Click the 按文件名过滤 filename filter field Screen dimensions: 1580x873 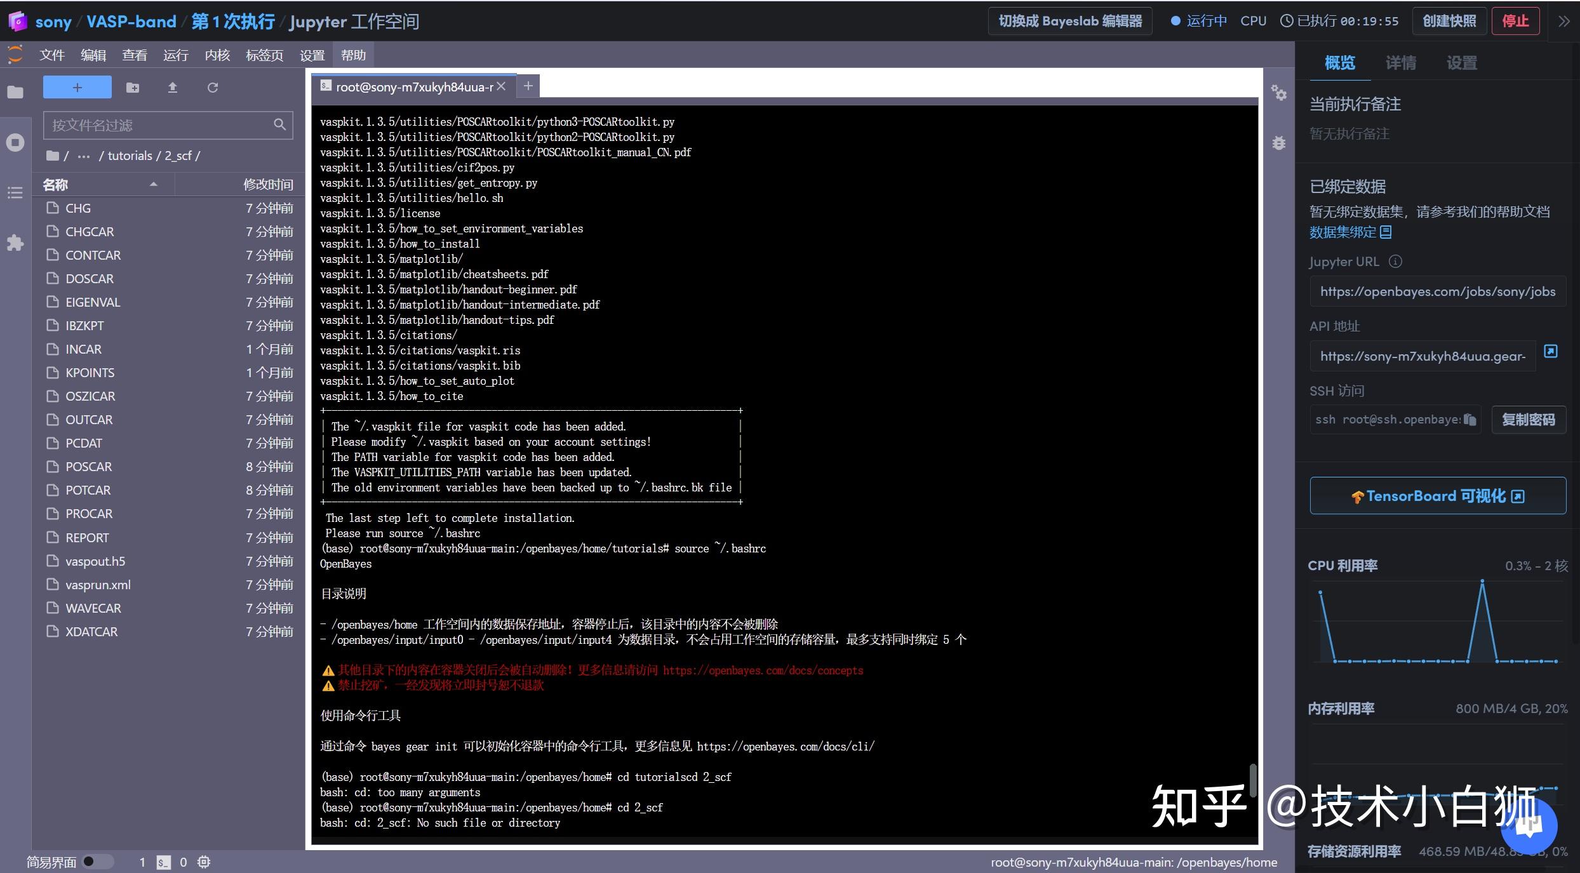click(x=159, y=125)
